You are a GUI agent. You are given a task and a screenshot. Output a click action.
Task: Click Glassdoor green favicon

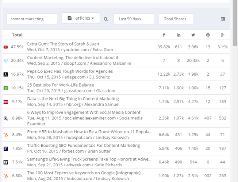click(x=5, y=88)
